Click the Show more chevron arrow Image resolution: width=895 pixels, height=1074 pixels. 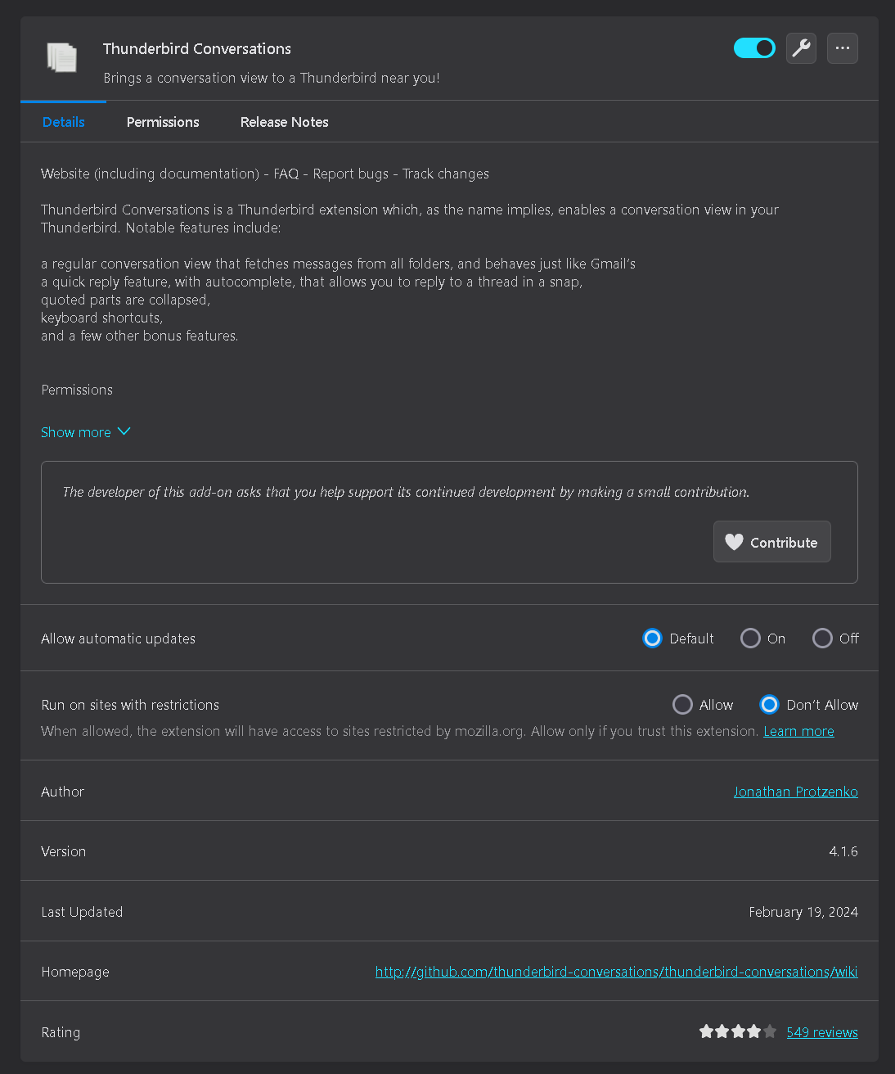(124, 431)
